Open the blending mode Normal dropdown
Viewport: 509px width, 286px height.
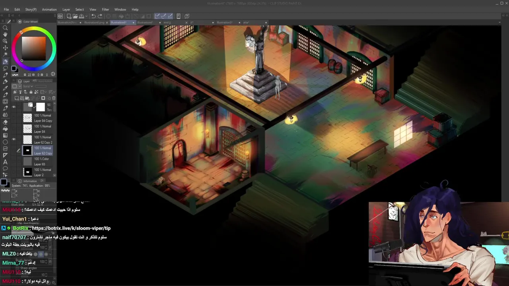[29, 86]
